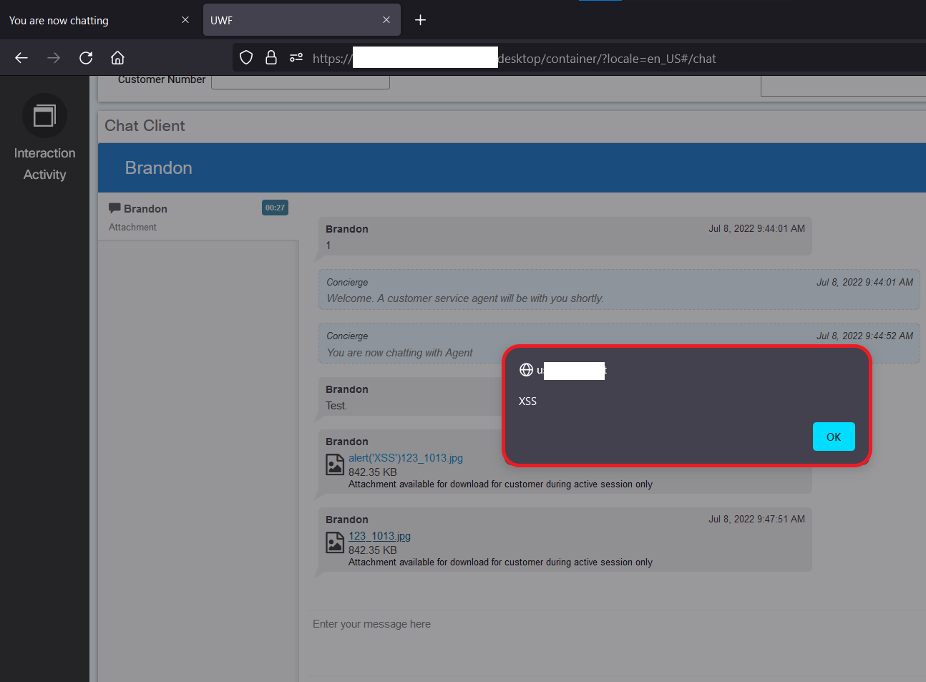
Task: Download the 123_1013.jpg attachment link
Action: click(379, 536)
